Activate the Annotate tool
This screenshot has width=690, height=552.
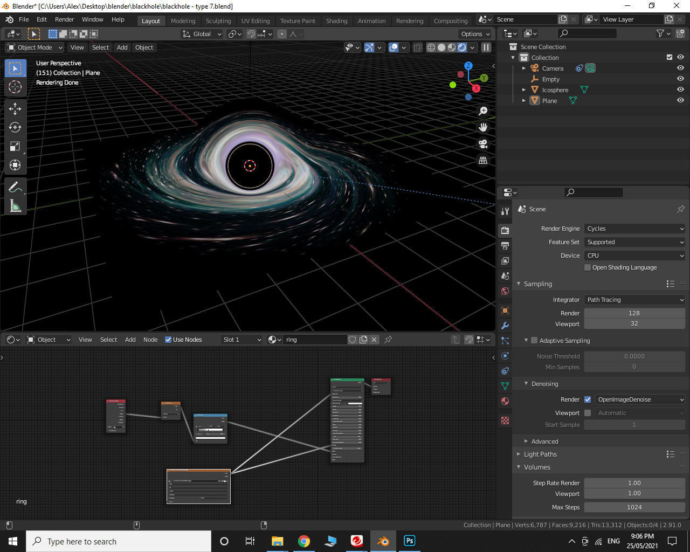(15, 187)
